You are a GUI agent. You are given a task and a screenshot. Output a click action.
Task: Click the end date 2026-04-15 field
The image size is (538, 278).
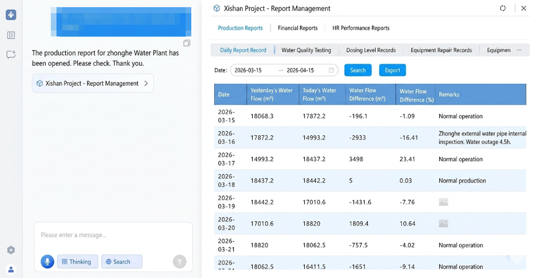[300, 70]
